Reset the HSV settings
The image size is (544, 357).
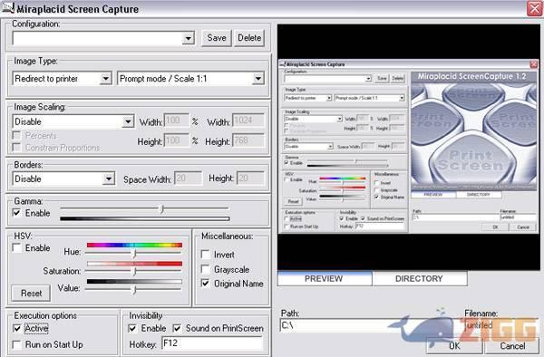(31, 294)
